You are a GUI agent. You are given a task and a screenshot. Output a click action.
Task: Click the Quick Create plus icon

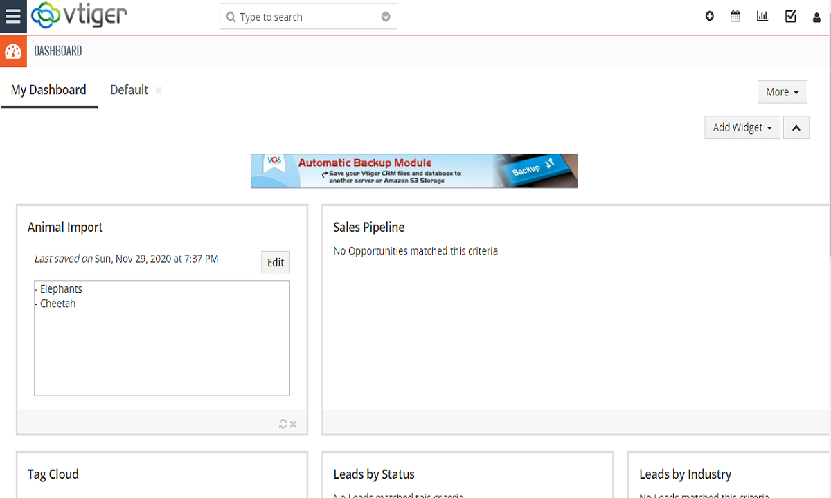pyautogui.click(x=709, y=17)
